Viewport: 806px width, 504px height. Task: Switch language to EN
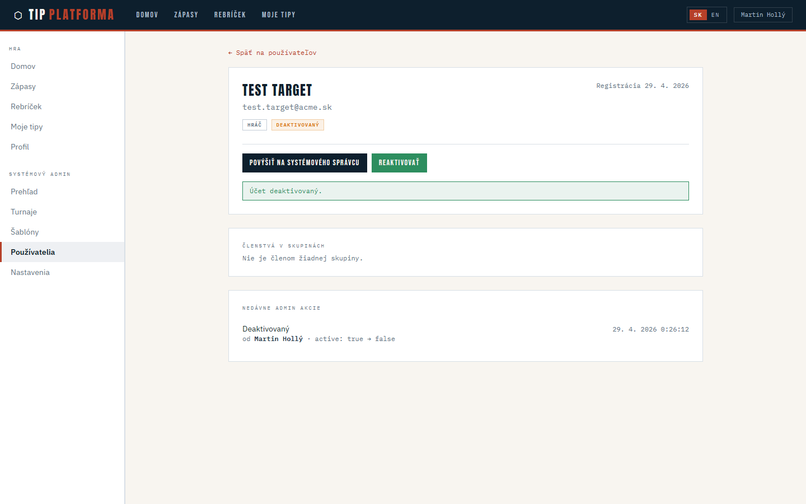pos(715,15)
